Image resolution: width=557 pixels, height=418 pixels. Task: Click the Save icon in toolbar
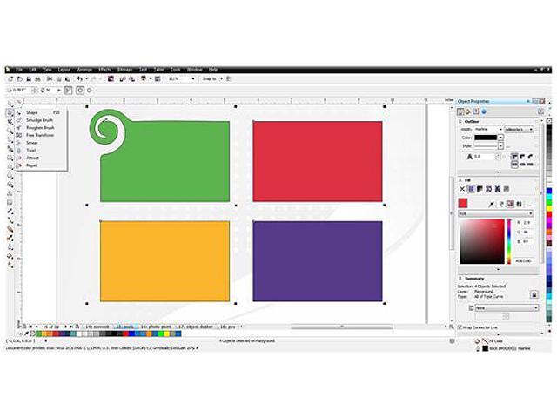click(x=29, y=79)
